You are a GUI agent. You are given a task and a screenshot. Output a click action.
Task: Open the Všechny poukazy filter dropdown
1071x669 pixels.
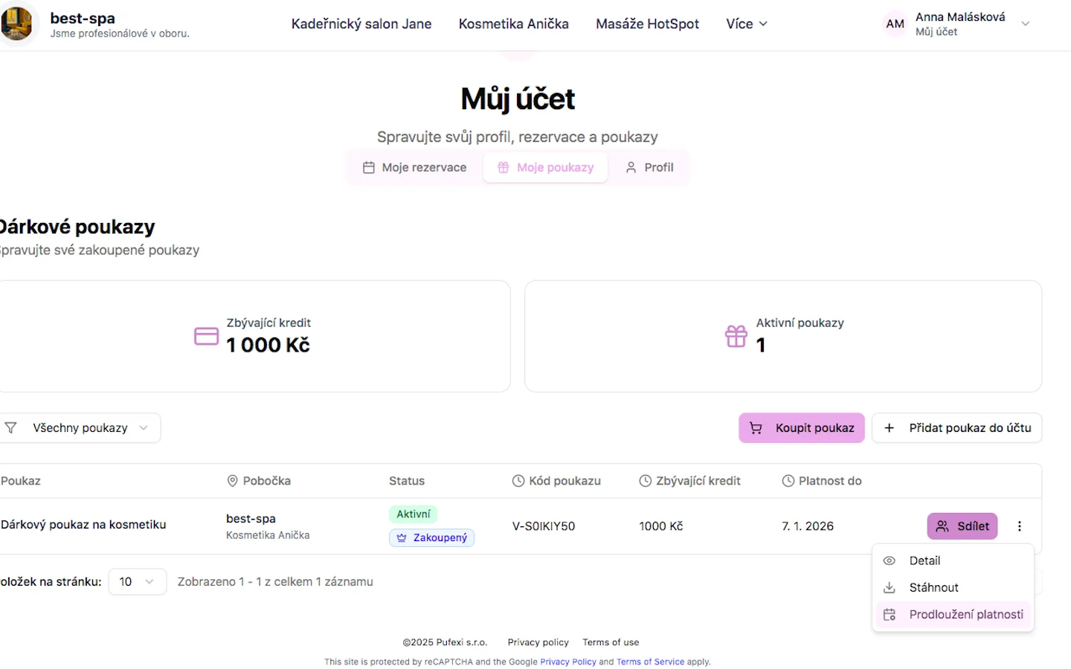80,428
